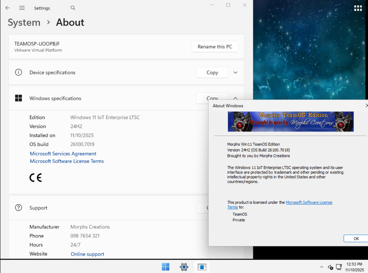Screen dimensions: 368x273
Task: Expand the Device specifications section chevron
Action: pyautogui.click(x=235, y=73)
